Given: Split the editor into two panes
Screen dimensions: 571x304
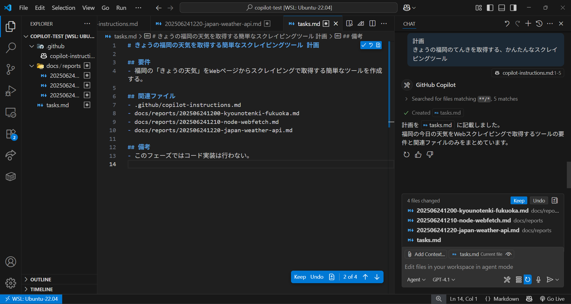Looking at the screenshot, I should pyautogui.click(x=372, y=23).
